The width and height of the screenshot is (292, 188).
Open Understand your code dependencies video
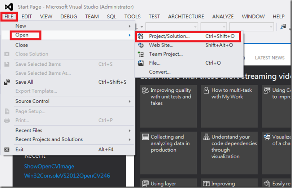229,153
